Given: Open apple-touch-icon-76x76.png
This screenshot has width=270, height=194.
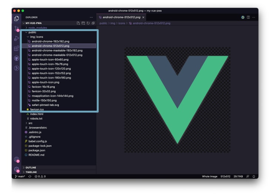Looking at the screenshot, I should (x=59, y=64).
